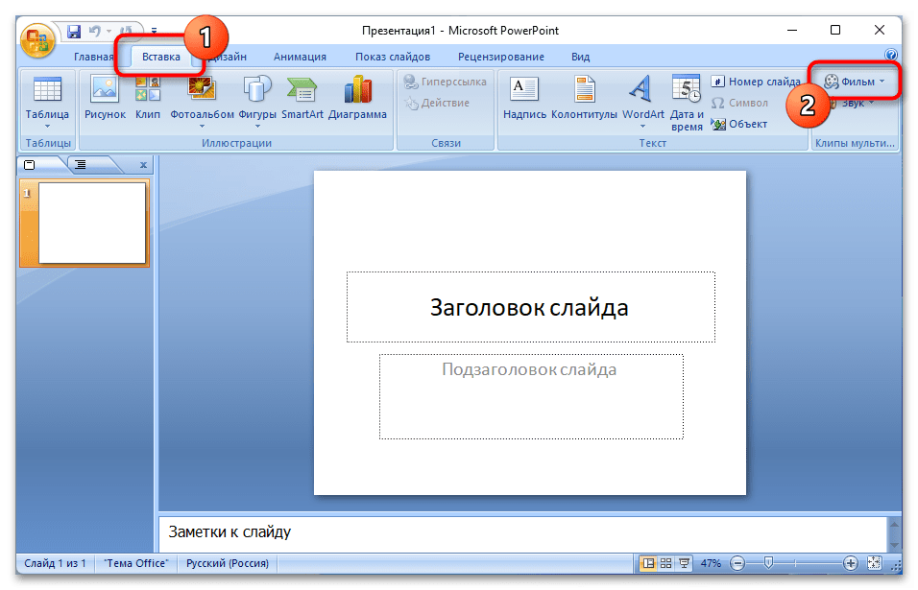Open the Колонтитулы header and footer
Image resolution: width=918 pixels, height=590 pixels.
coord(584,97)
